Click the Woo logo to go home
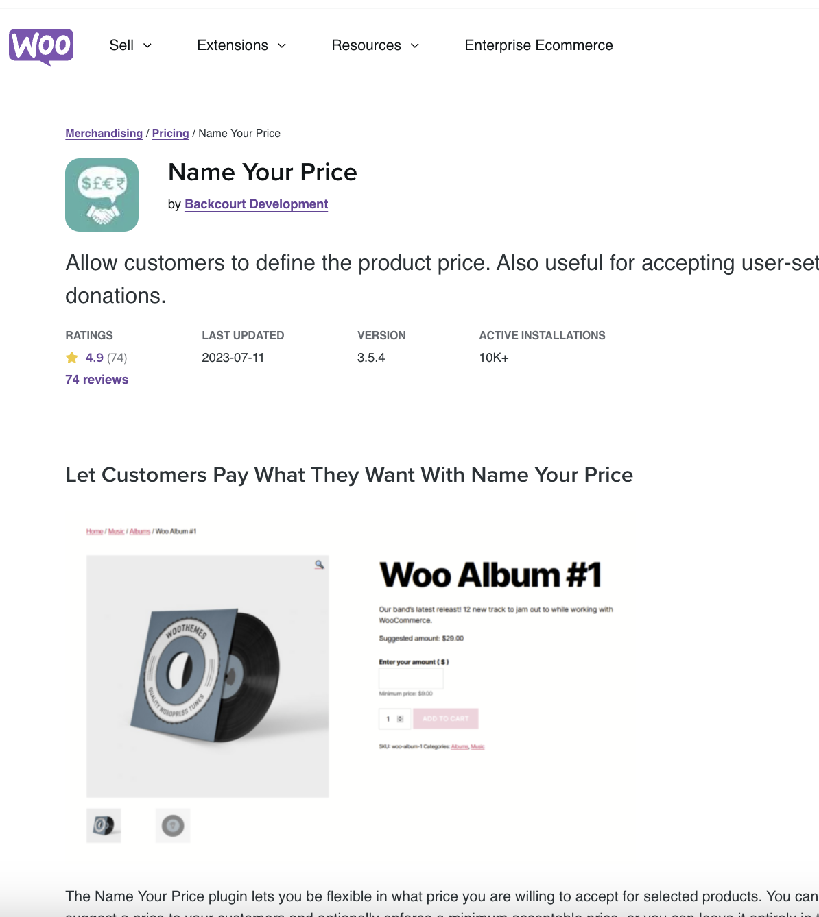Screen dimensions: 819x917 (x=40, y=46)
